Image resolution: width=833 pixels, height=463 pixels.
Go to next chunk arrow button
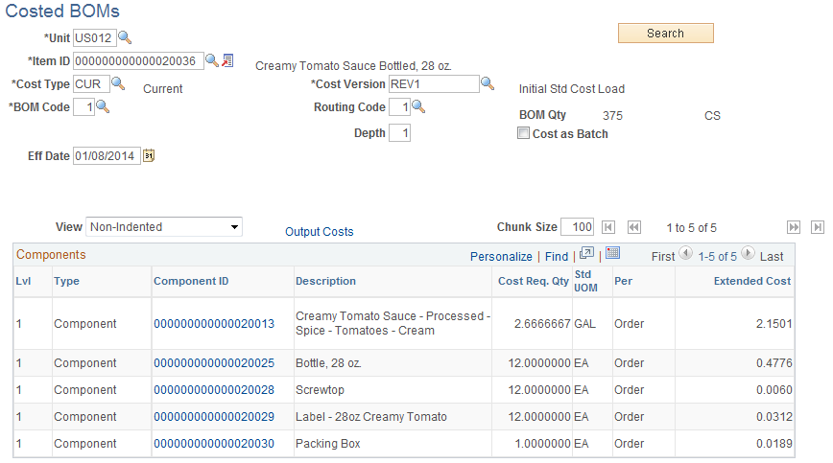coord(793,227)
